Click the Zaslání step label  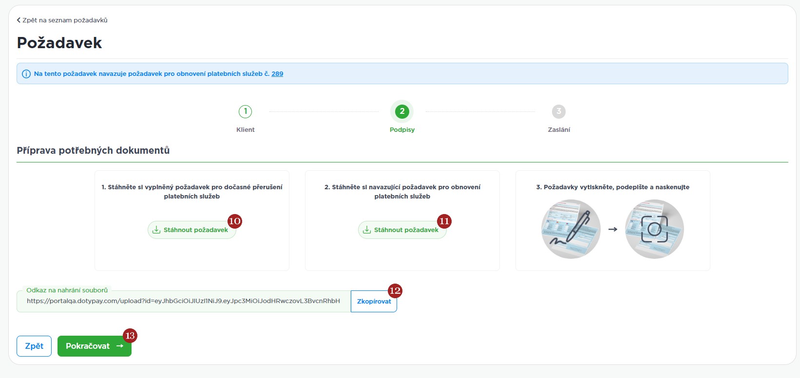point(559,129)
